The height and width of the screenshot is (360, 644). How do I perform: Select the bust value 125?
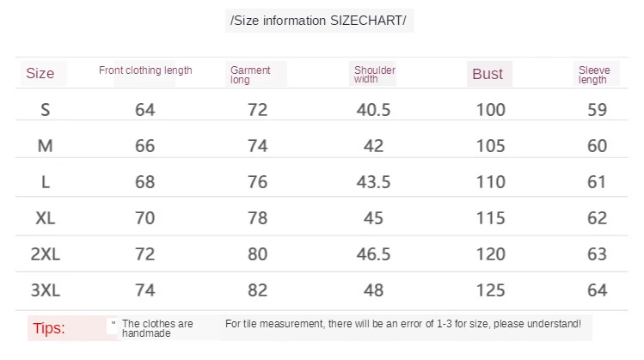click(x=490, y=291)
